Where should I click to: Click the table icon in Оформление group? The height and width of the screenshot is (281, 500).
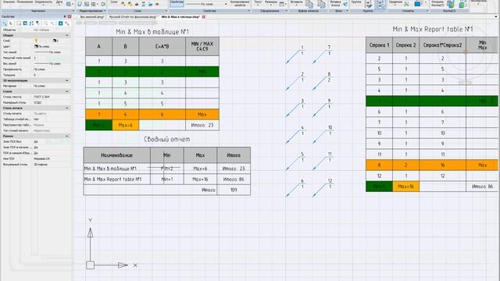282,4
